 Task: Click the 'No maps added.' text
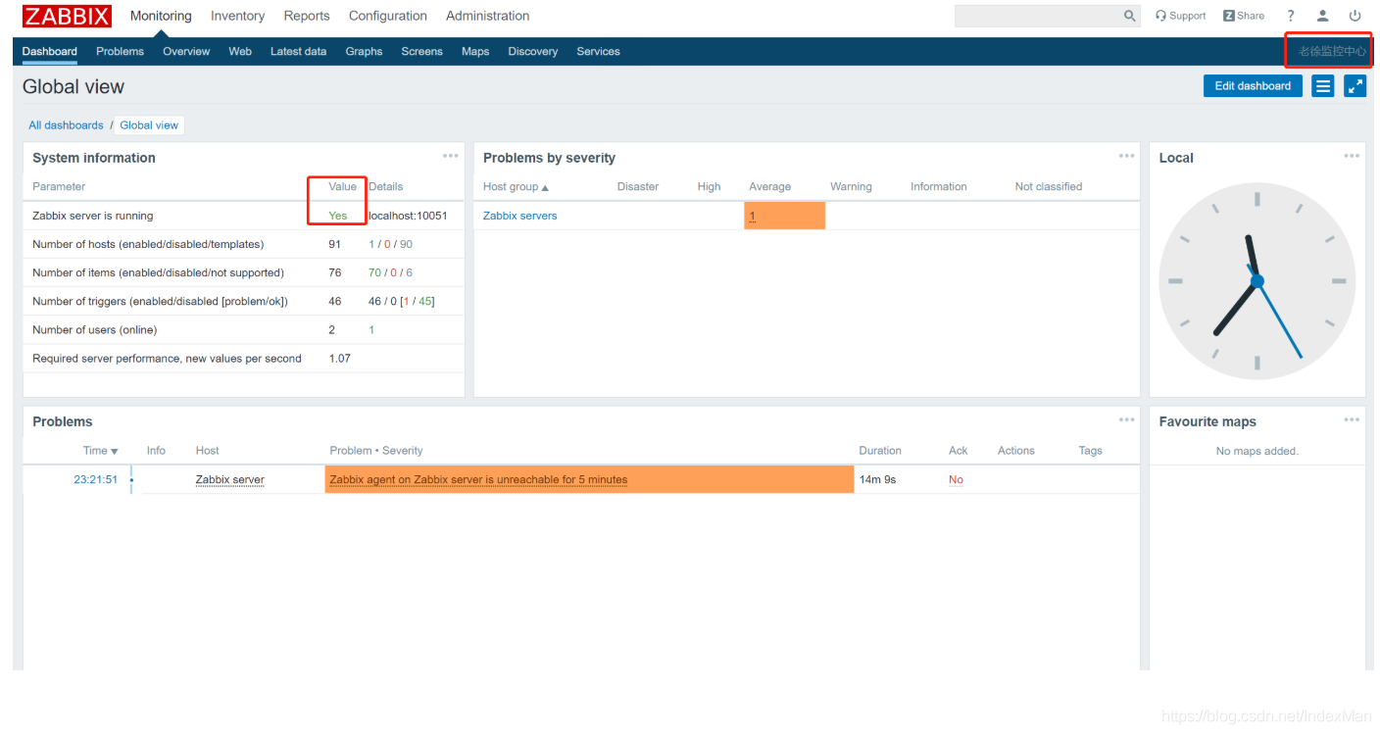[1257, 451]
